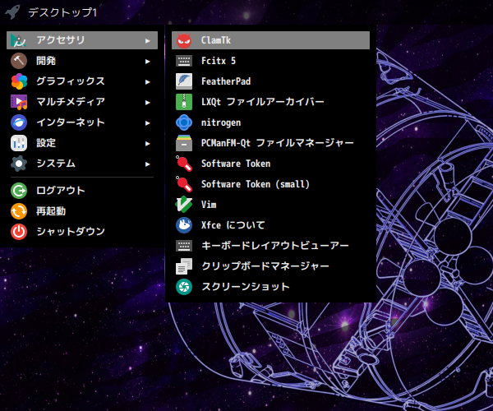Expand the 開発 submenu arrow
The height and width of the screenshot is (411, 493).
(147, 62)
